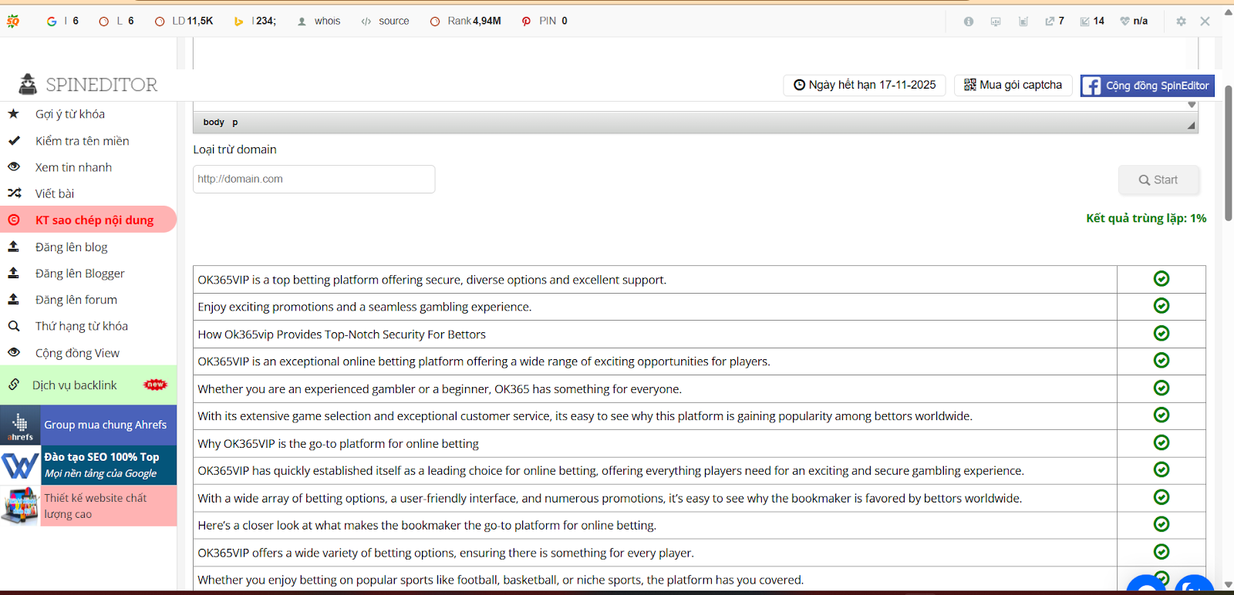Open Dịch vụ backlink menu item
The width and height of the screenshot is (1234, 595).
[88, 385]
